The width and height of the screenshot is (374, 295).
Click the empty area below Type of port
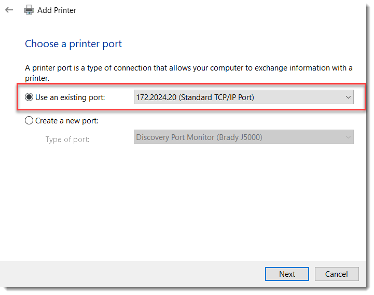pos(187,202)
